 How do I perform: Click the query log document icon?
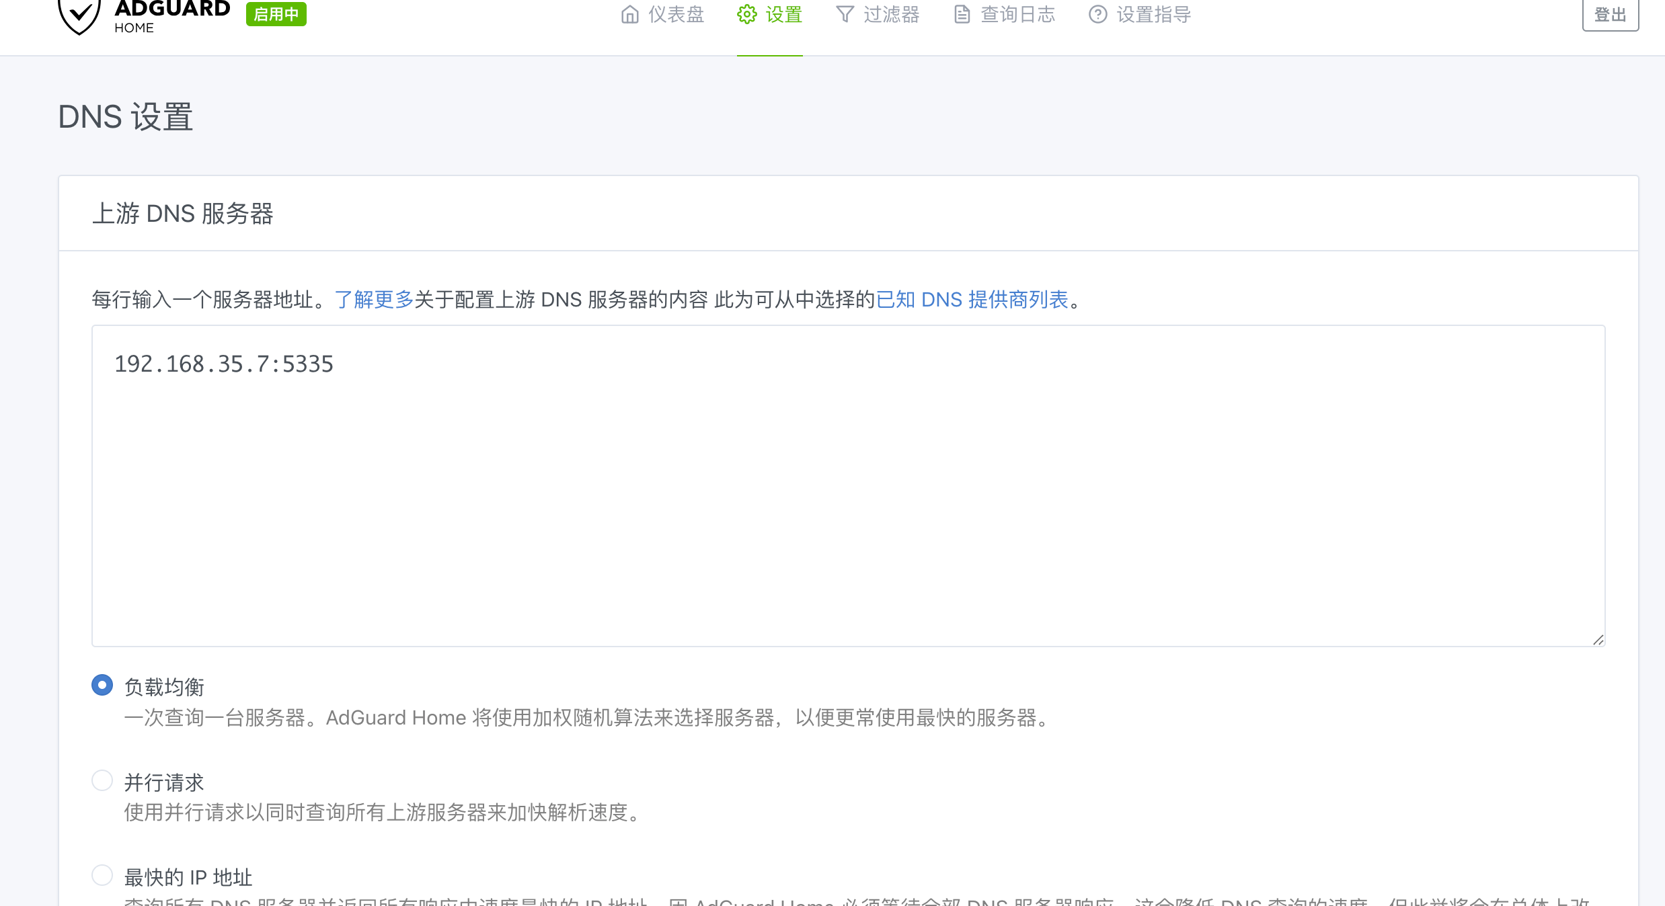[x=960, y=14]
